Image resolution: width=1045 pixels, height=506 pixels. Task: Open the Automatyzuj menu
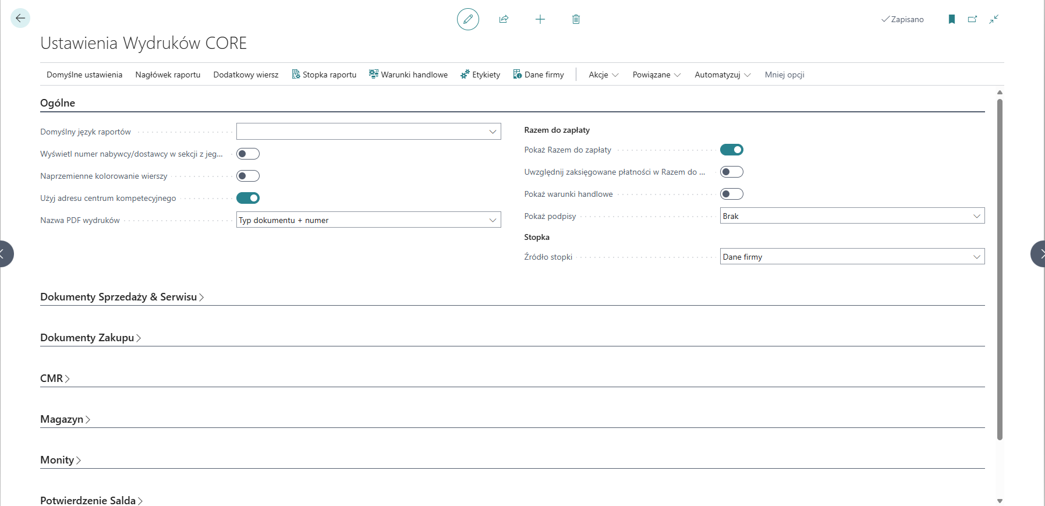[x=722, y=75]
